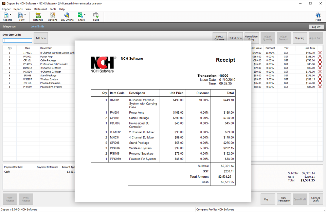
Task: Delete the $45.00 DJ Controller line
Action: [x=320, y=64]
